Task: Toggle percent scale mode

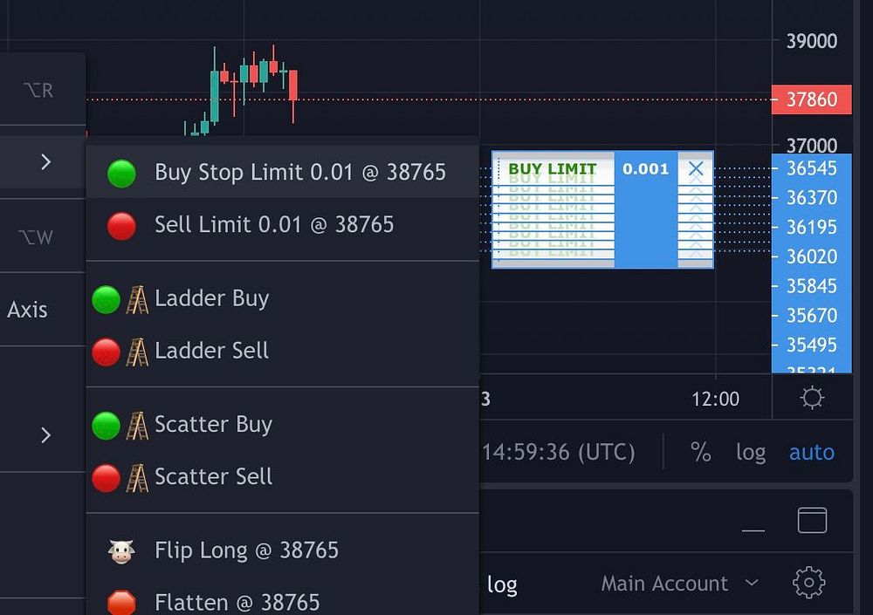Action: pos(700,452)
